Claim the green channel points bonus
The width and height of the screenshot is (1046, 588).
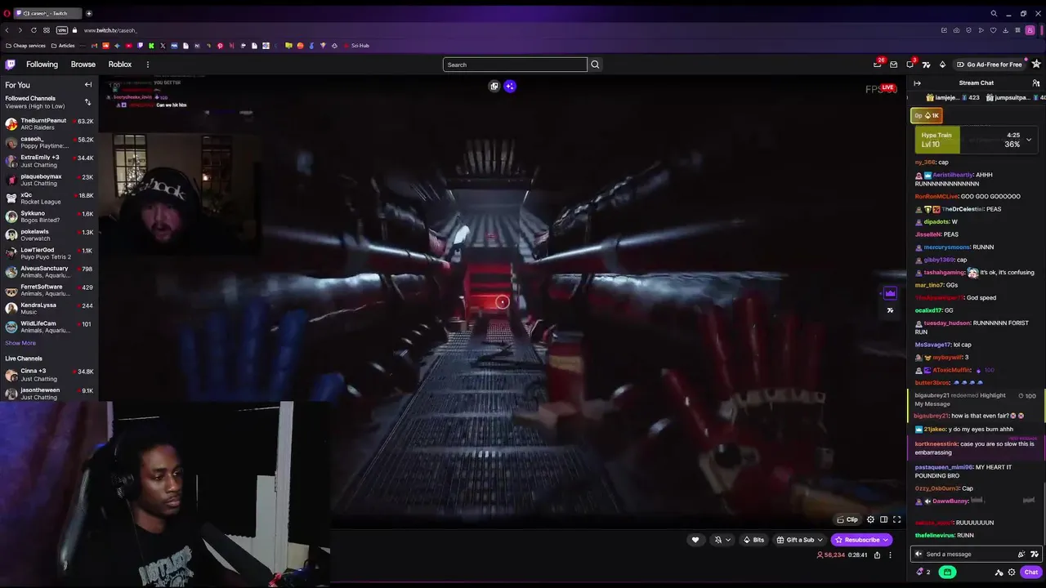tap(947, 572)
